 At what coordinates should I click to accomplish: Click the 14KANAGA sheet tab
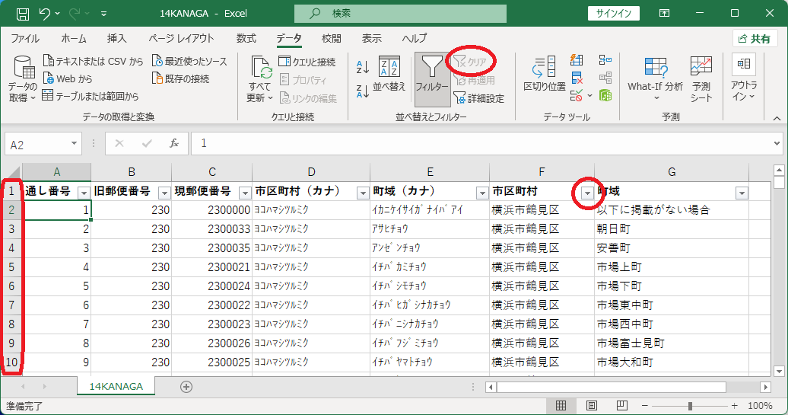(116, 386)
